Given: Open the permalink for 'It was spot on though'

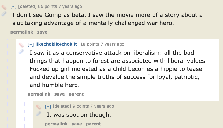Looking at the screenshot, I should coord(56,124).
